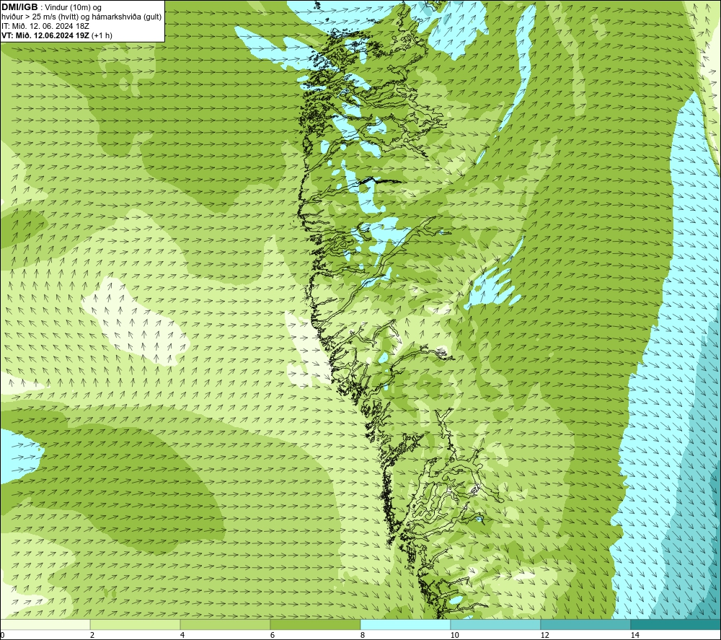
Task: Click the 'VT: Mið. 12.06.2024 19Z (+1 h)' line
Action: click(57, 35)
